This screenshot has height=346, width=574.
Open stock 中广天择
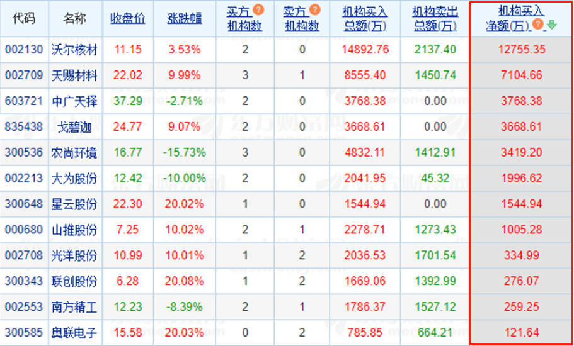point(75,101)
